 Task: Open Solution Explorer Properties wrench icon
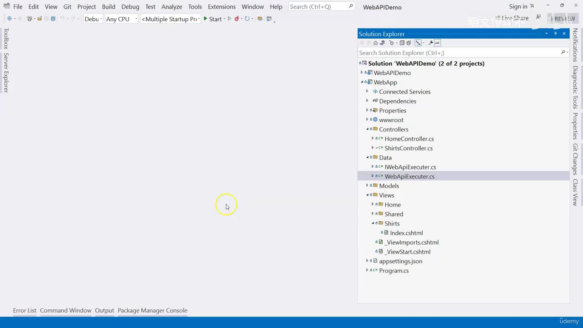click(430, 43)
